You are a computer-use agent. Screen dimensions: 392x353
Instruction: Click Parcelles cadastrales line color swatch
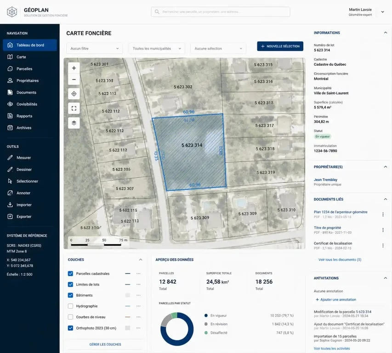click(127, 273)
